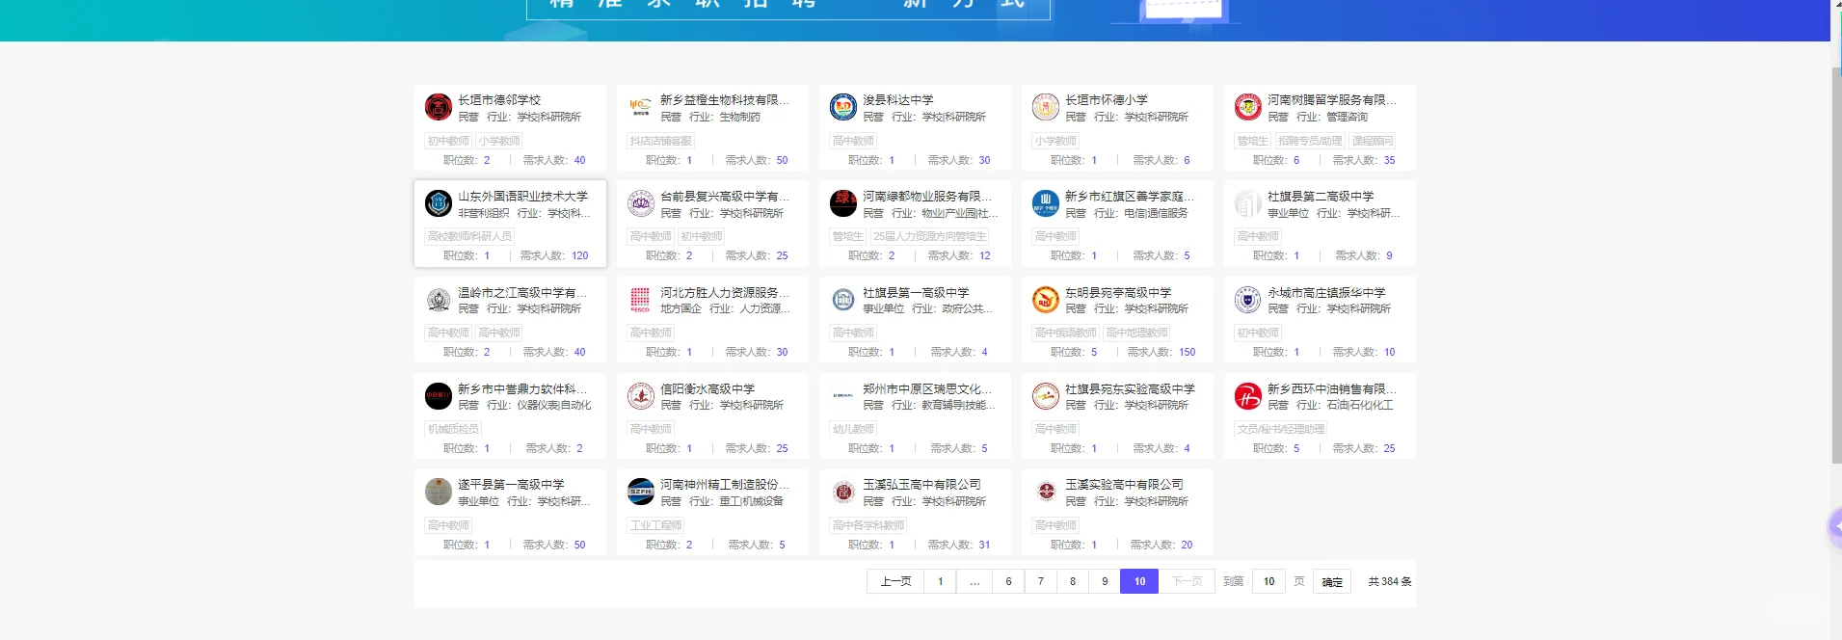The height and width of the screenshot is (640, 1842).
Task: Click the 高中地理教师 job tag
Action: point(1136,333)
